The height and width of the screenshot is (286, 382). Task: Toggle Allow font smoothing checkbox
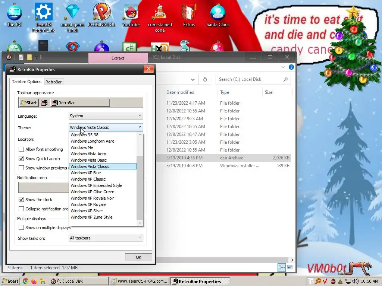(21, 149)
